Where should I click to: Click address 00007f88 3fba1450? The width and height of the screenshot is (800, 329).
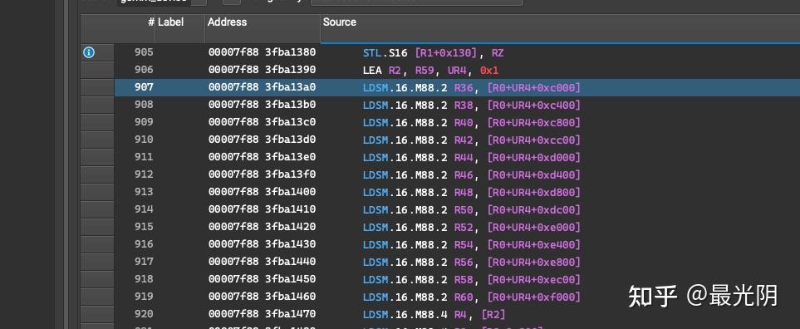(262, 279)
